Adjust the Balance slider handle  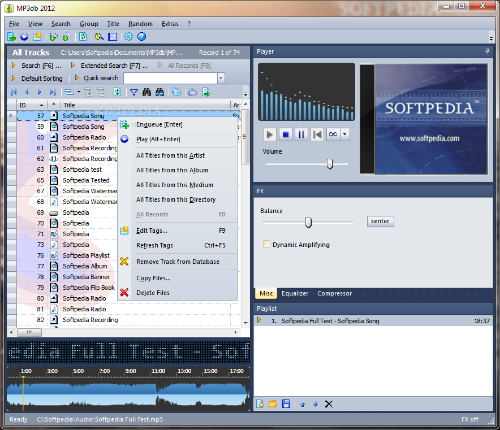point(308,223)
